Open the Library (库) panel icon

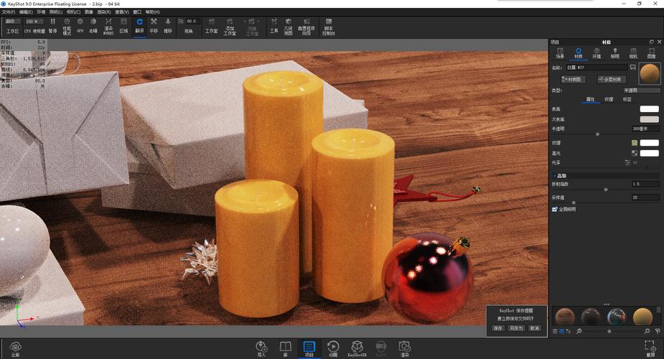pos(285,348)
